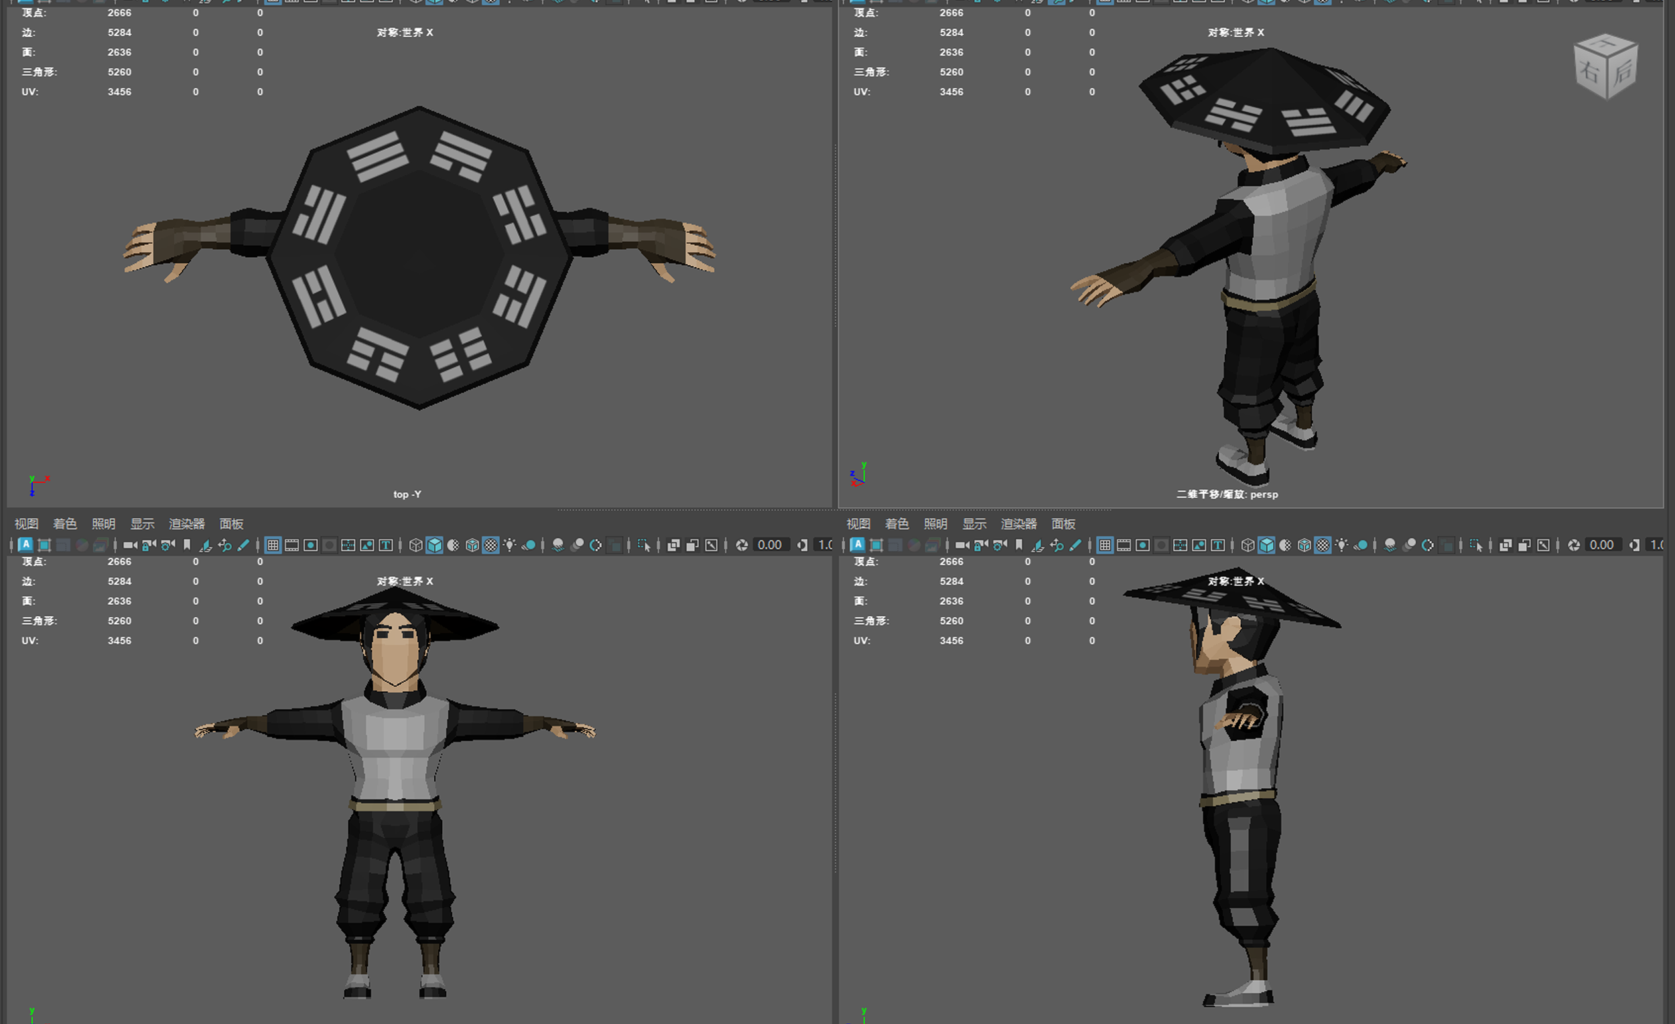
Task: Open the 视图 (View) menu in the front viewport
Action: [x=26, y=524]
